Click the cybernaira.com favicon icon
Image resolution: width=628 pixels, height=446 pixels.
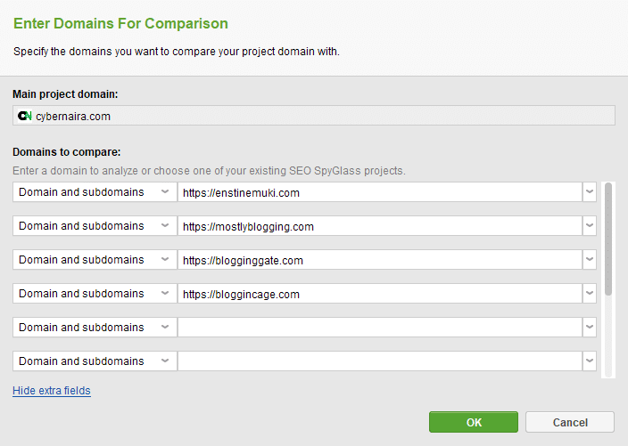pyautogui.click(x=25, y=116)
